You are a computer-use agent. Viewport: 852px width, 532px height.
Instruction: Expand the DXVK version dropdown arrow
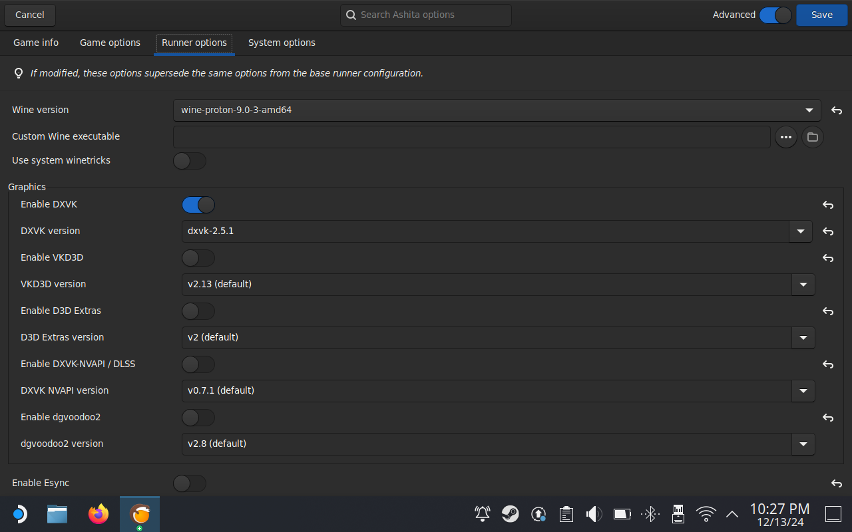(800, 231)
